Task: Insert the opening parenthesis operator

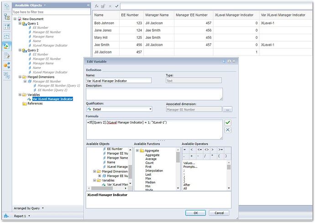Action: (219, 156)
